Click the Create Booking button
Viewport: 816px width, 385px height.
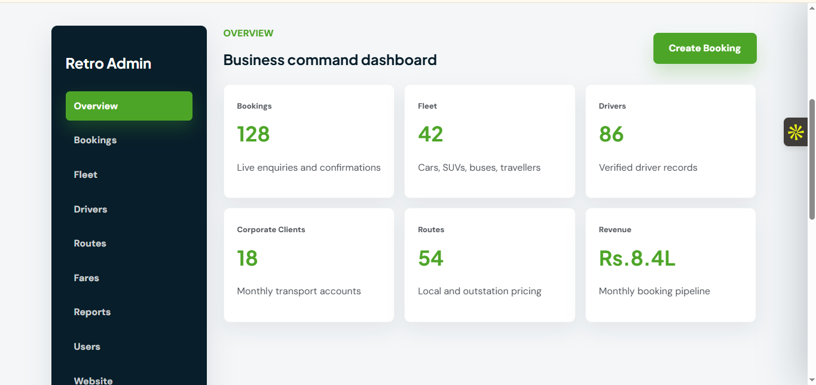tap(705, 48)
